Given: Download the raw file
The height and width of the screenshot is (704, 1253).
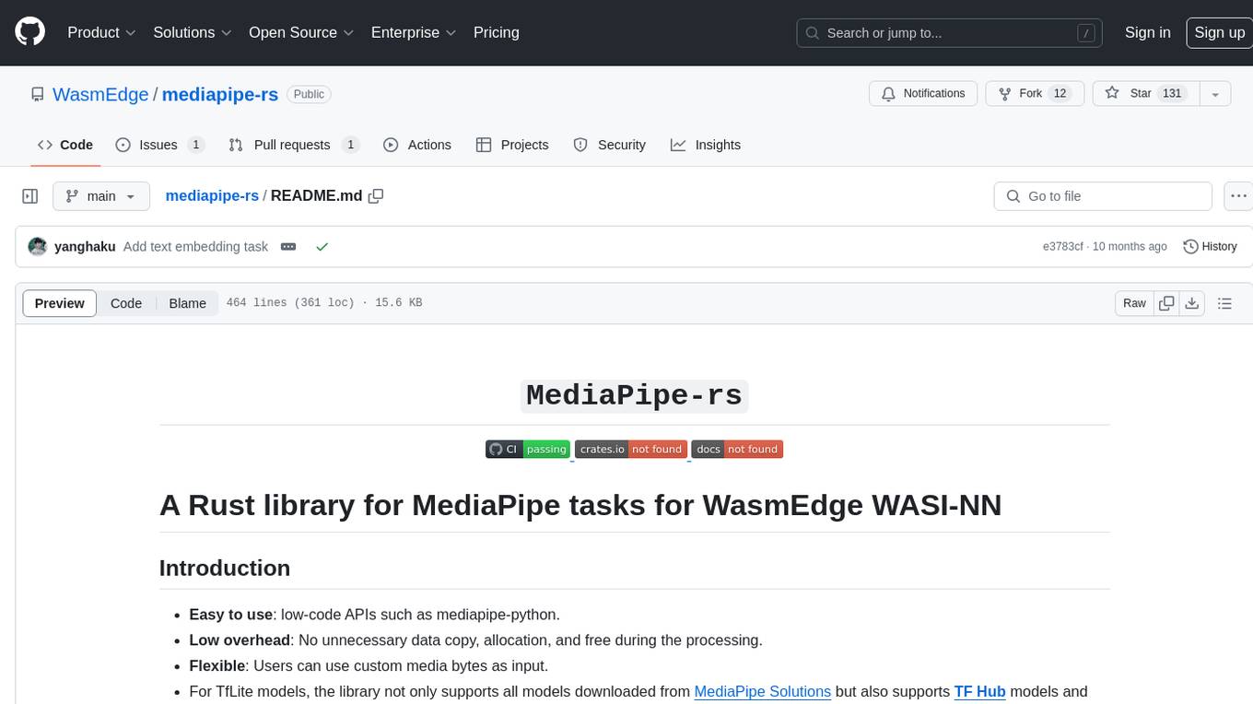Looking at the screenshot, I should 1192,303.
